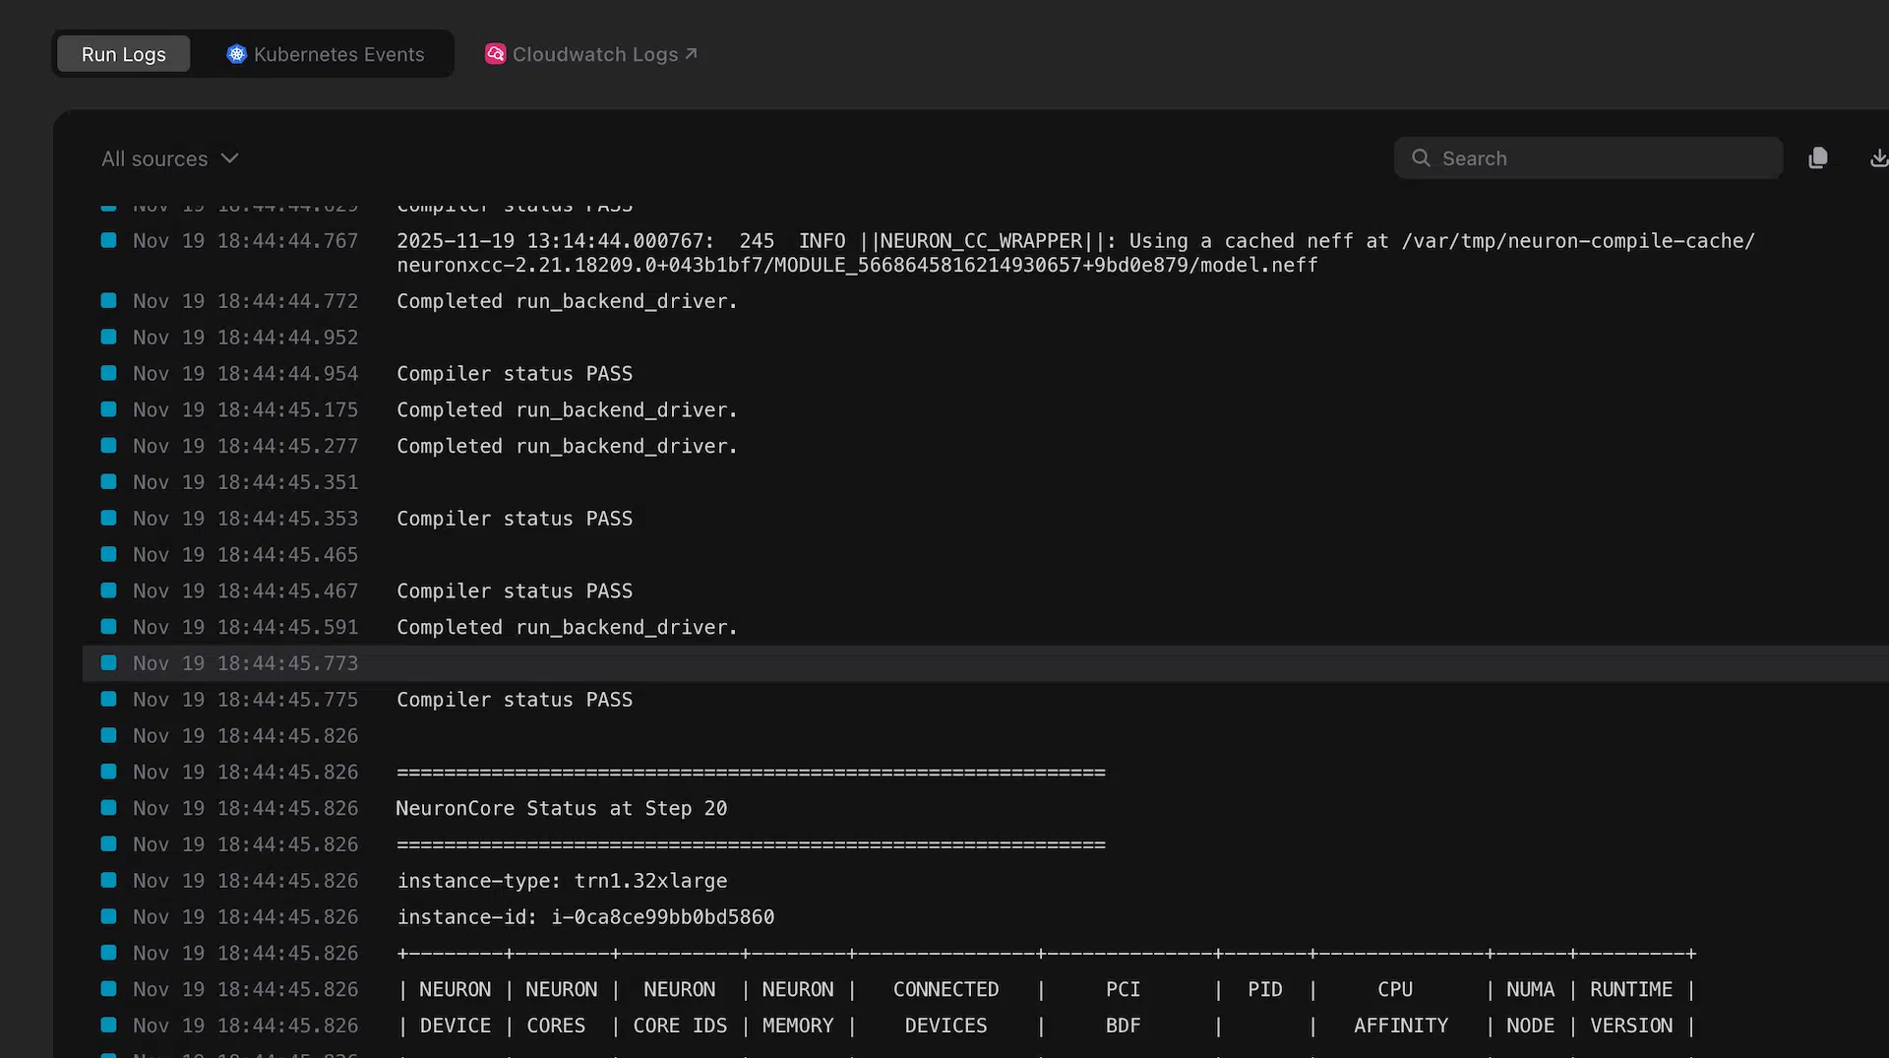Select the log line with timestamp 18:44:44.767
The width and height of the screenshot is (1889, 1058).
click(x=986, y=253)
